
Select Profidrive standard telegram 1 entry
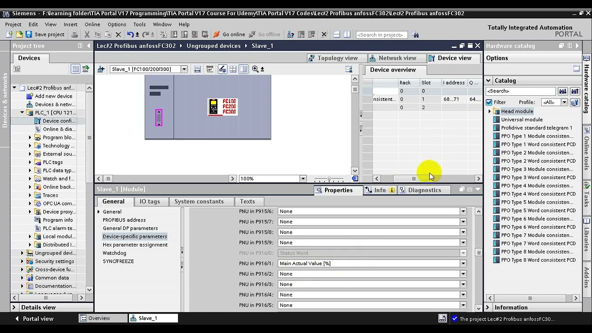click(x=536, y=128)
